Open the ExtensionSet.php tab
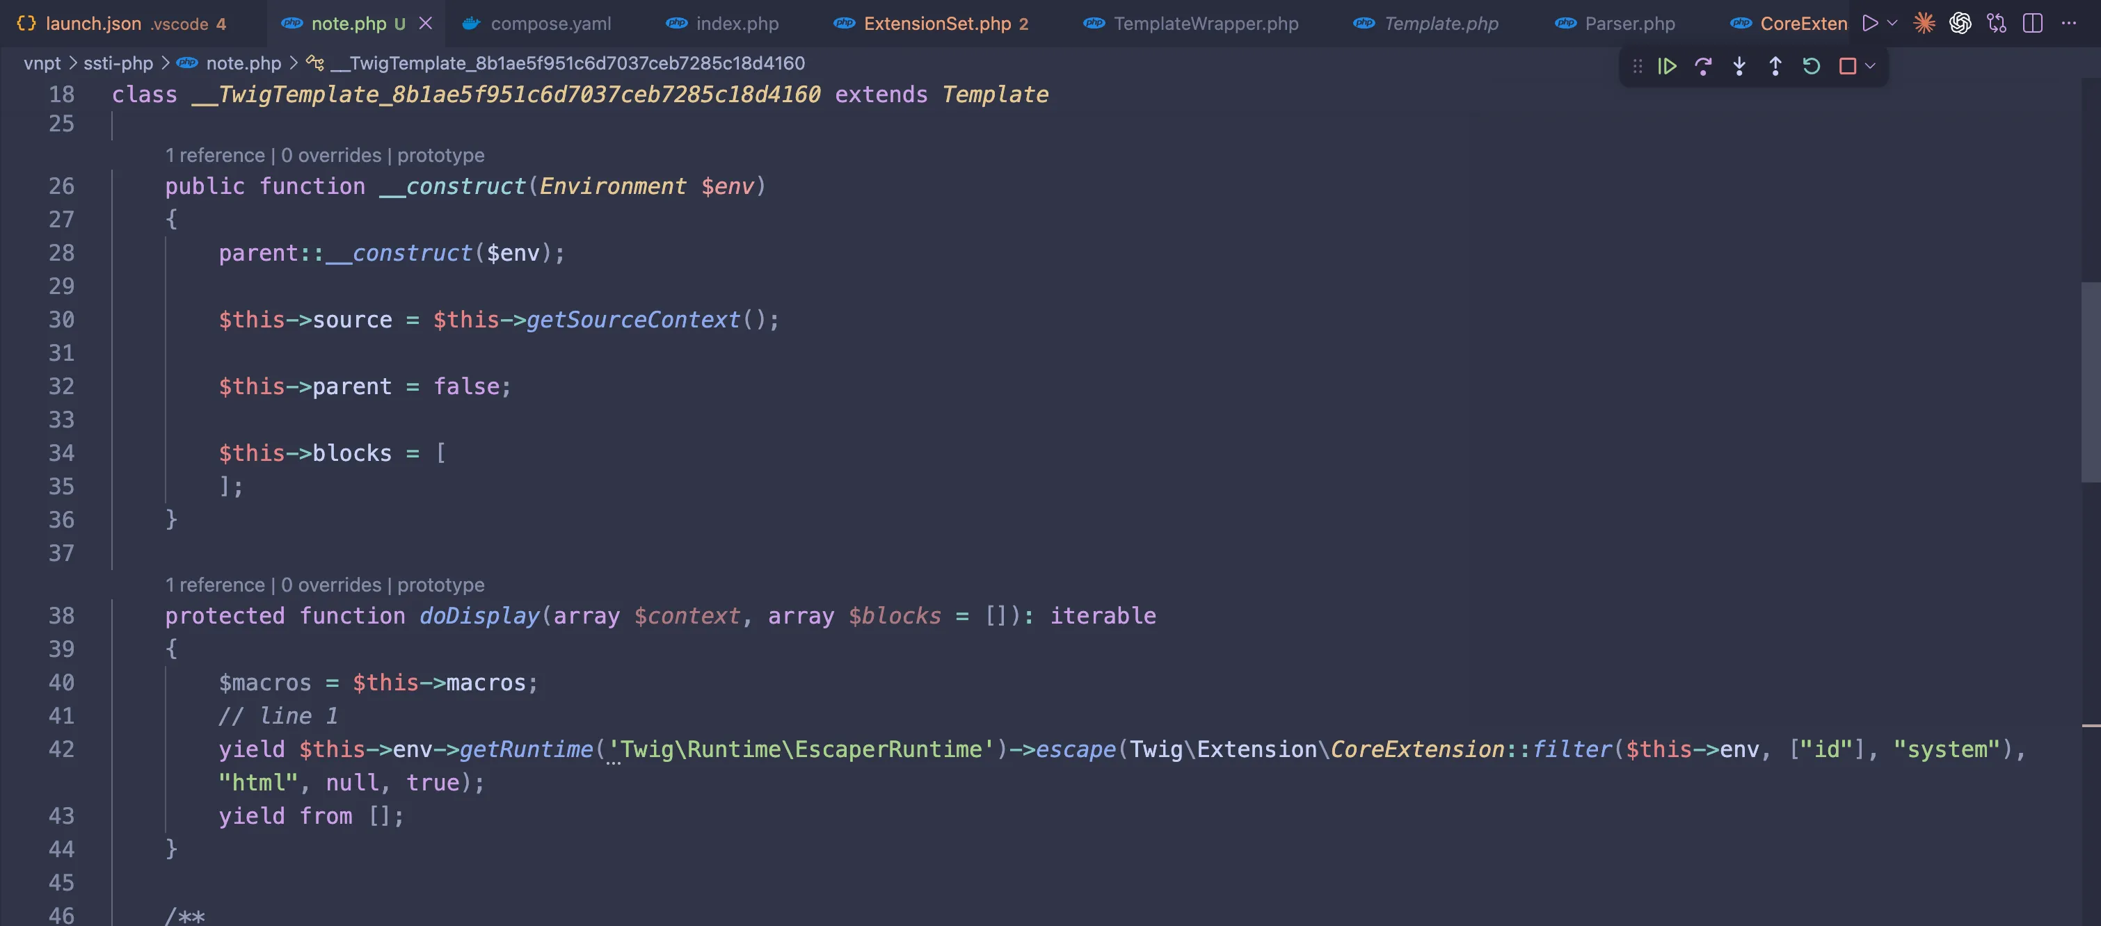The height and width of the screenshot is (926, 2101). [x=932, y=24]
